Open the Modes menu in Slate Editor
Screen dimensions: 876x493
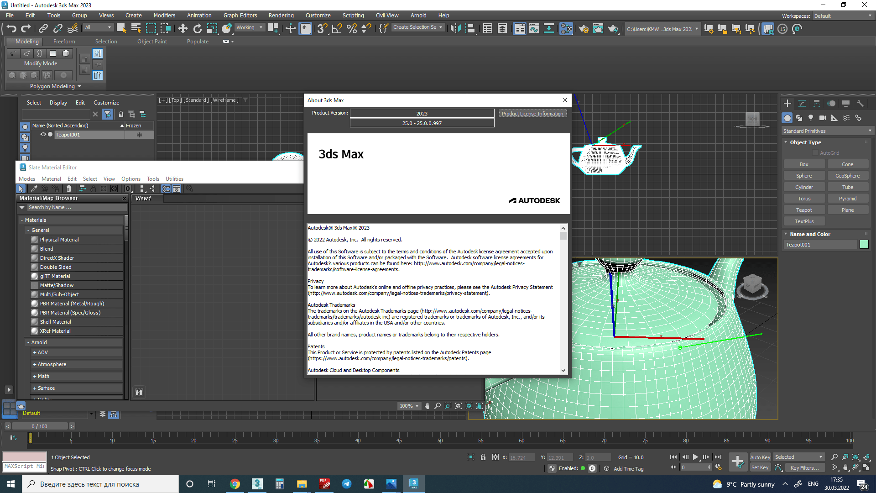(26, 178)
